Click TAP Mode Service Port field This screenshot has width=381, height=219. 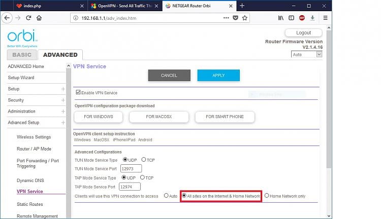[x=130, y=187]
